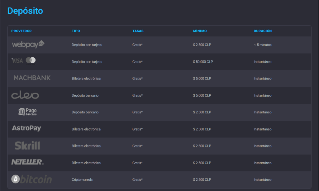Click '$ 2.500 CLP' in Pago bancario row
This screenshot has height=191, width=319.
202,112
